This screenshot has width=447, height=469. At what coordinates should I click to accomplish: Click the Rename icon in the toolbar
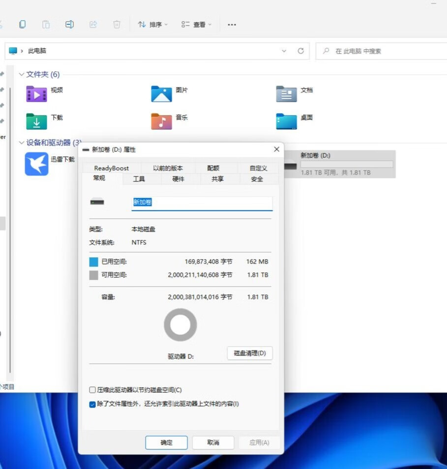(69, 24)
